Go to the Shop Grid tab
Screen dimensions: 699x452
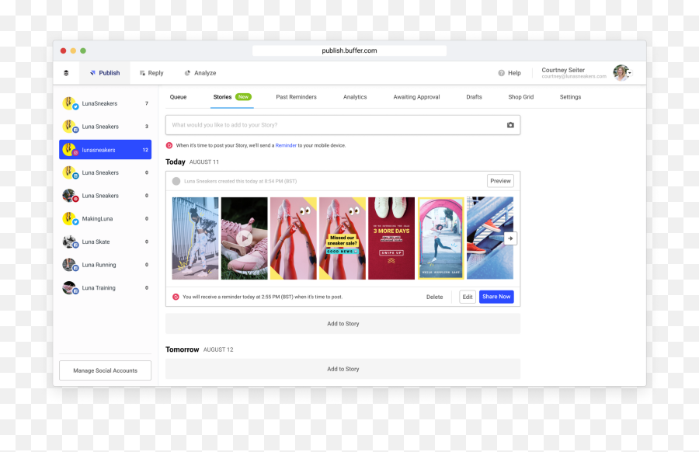click(x=520, y=97)
